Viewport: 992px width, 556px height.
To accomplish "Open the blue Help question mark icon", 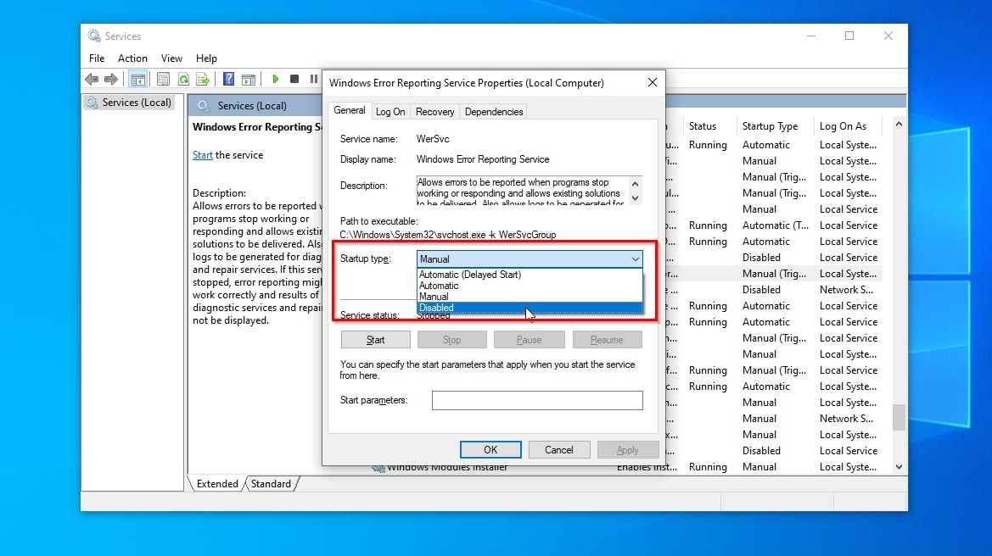I will pos(229,79).
